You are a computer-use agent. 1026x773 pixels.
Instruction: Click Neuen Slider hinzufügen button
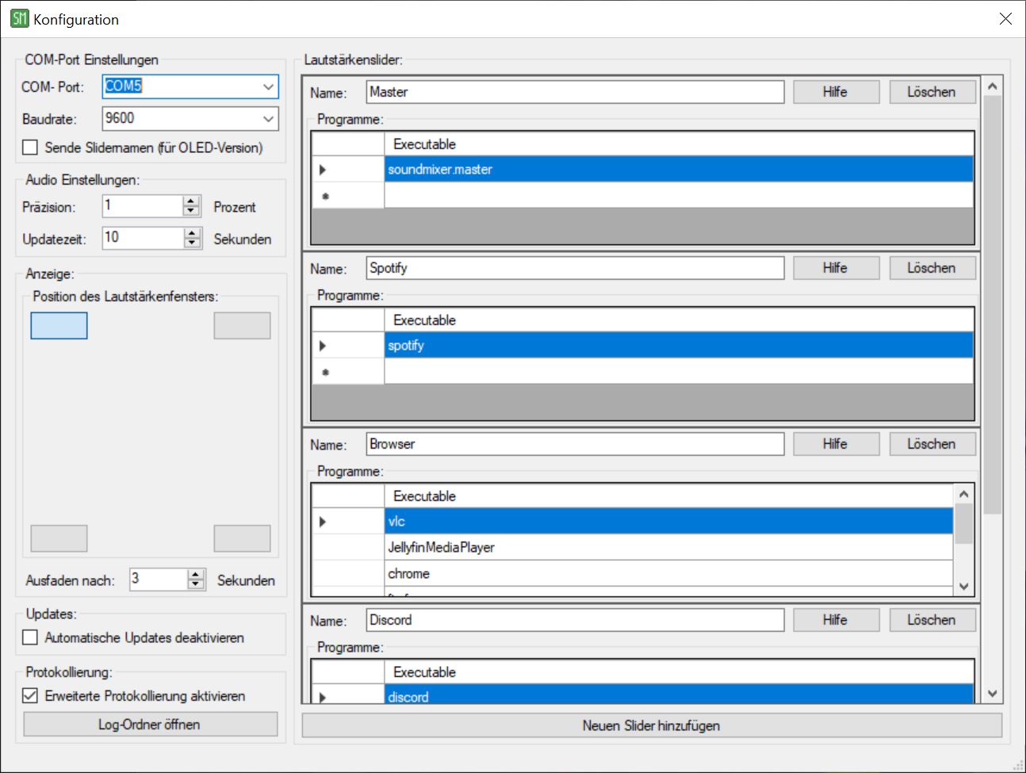click(x=652, y=725)
